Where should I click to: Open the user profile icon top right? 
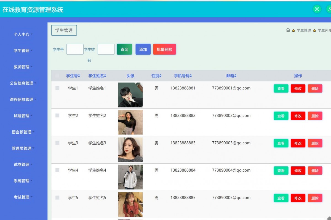pyautogui.click(x=329, y=9)
